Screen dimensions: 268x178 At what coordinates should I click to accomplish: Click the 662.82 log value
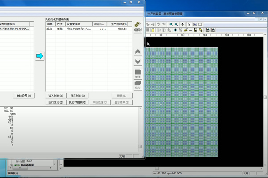[x=8, y=111]
